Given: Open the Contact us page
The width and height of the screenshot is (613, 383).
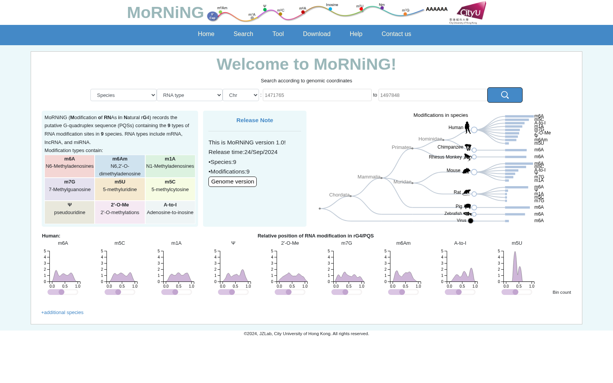Looking at the screenshot, I should (396, 34).
